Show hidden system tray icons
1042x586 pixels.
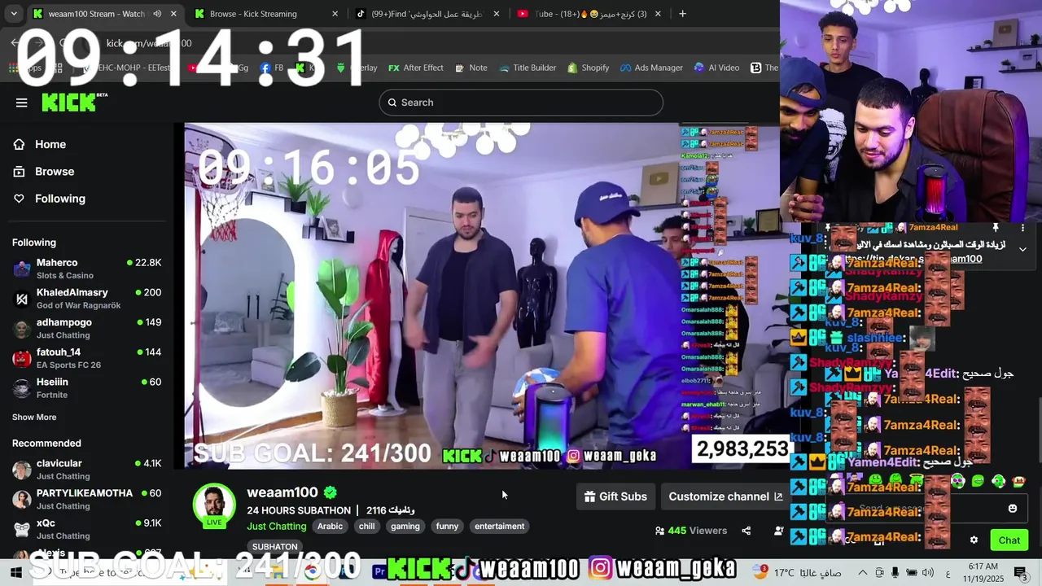[x=863, y=572]
